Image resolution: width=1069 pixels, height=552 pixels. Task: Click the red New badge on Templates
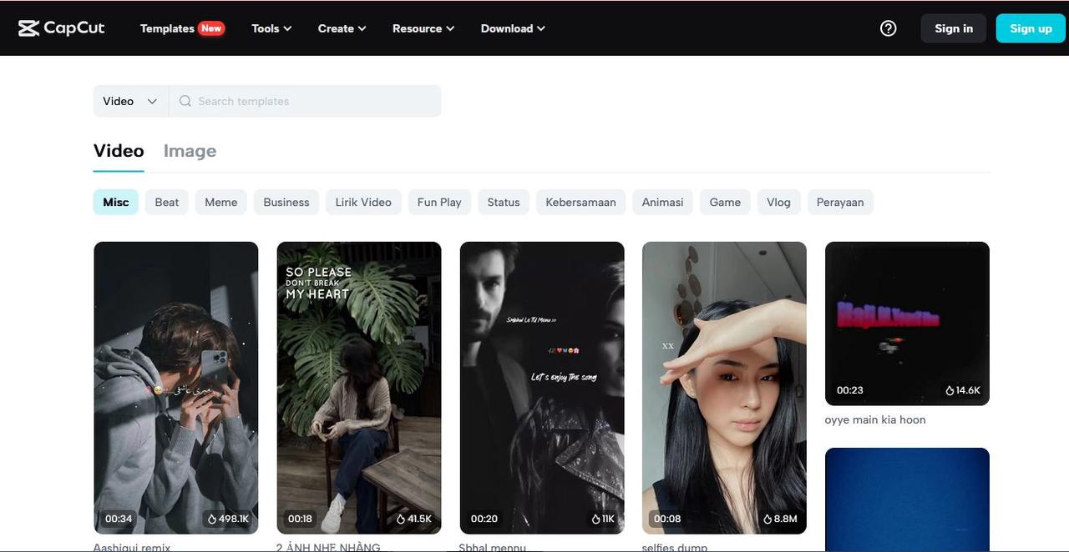click(211, 28)
